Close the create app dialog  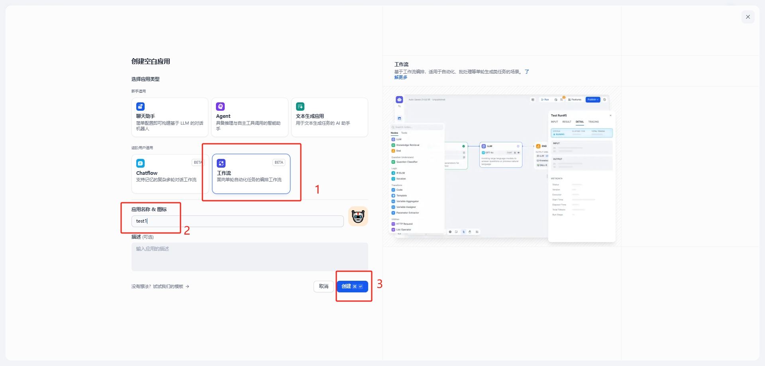tap(747, 17)
